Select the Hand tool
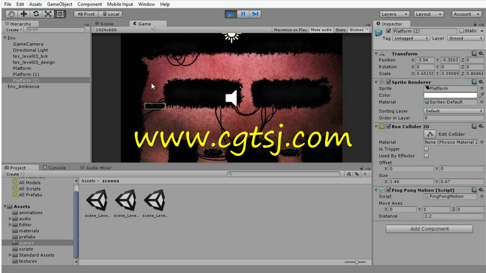 pos(12,14)
